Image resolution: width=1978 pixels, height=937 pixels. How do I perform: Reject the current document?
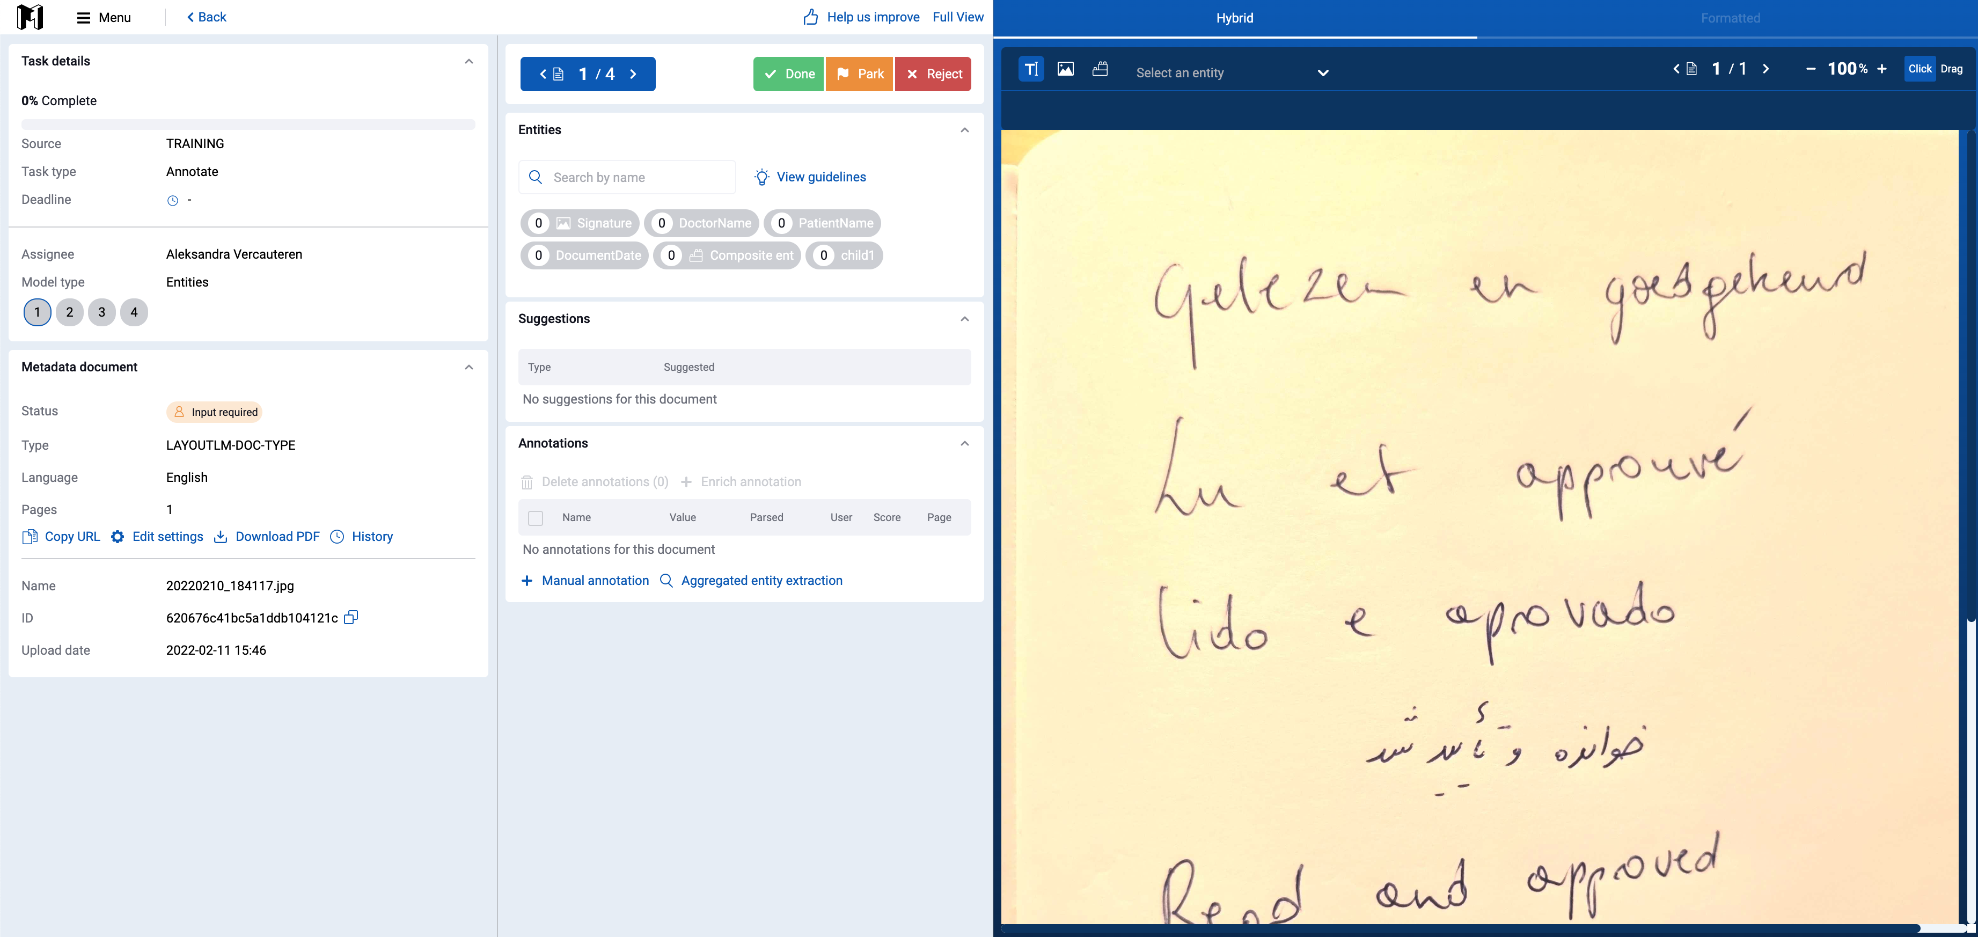(933, 74)
